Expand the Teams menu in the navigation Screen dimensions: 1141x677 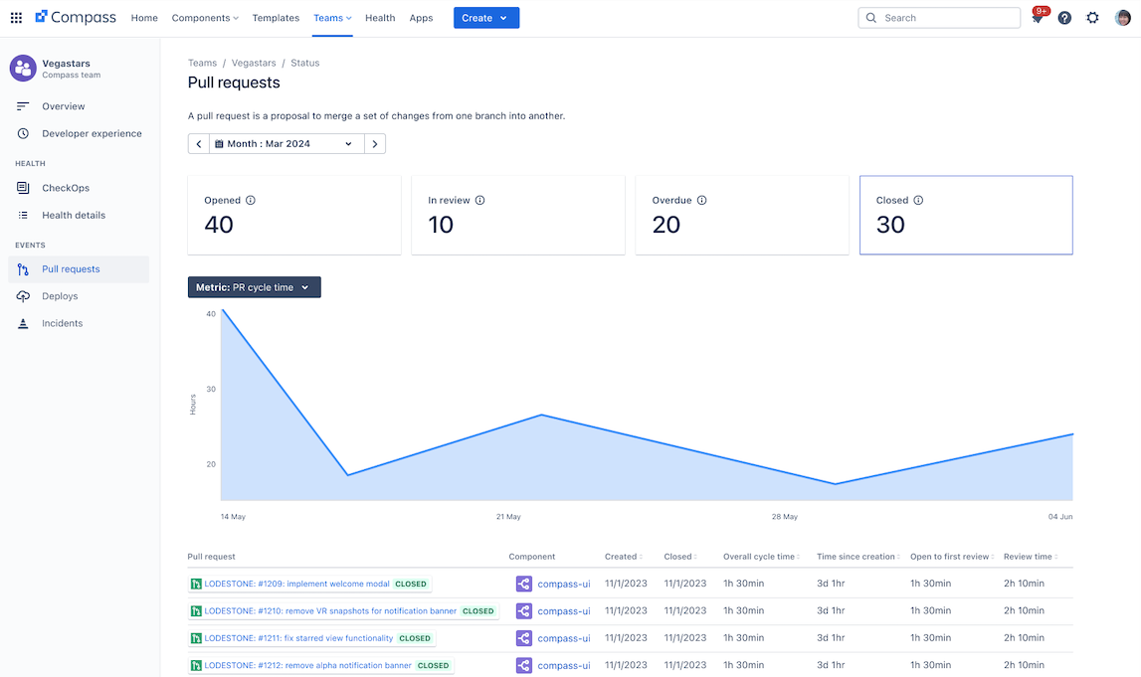[x=332, y=17]
